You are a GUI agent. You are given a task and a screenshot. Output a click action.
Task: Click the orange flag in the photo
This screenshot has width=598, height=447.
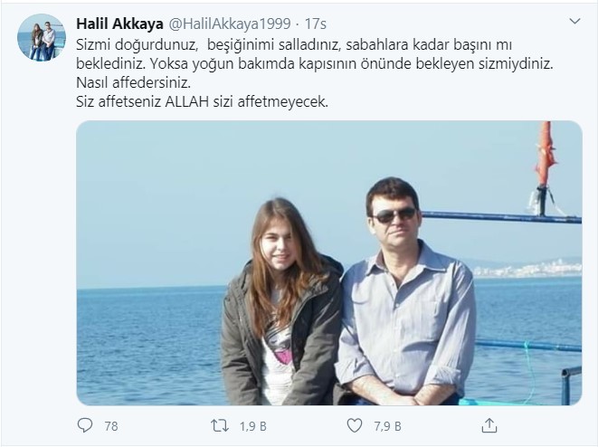click(546, 157)
